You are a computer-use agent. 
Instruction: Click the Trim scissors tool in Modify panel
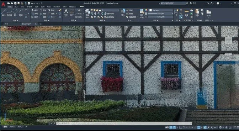[x=51, y=10]
